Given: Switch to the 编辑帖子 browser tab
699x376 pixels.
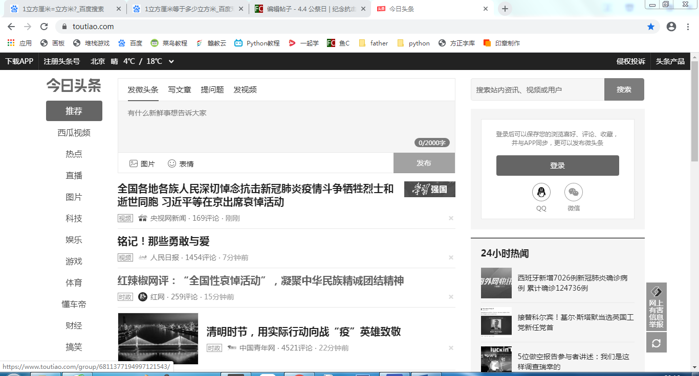Looking at the screenshot, I should 310,9.
